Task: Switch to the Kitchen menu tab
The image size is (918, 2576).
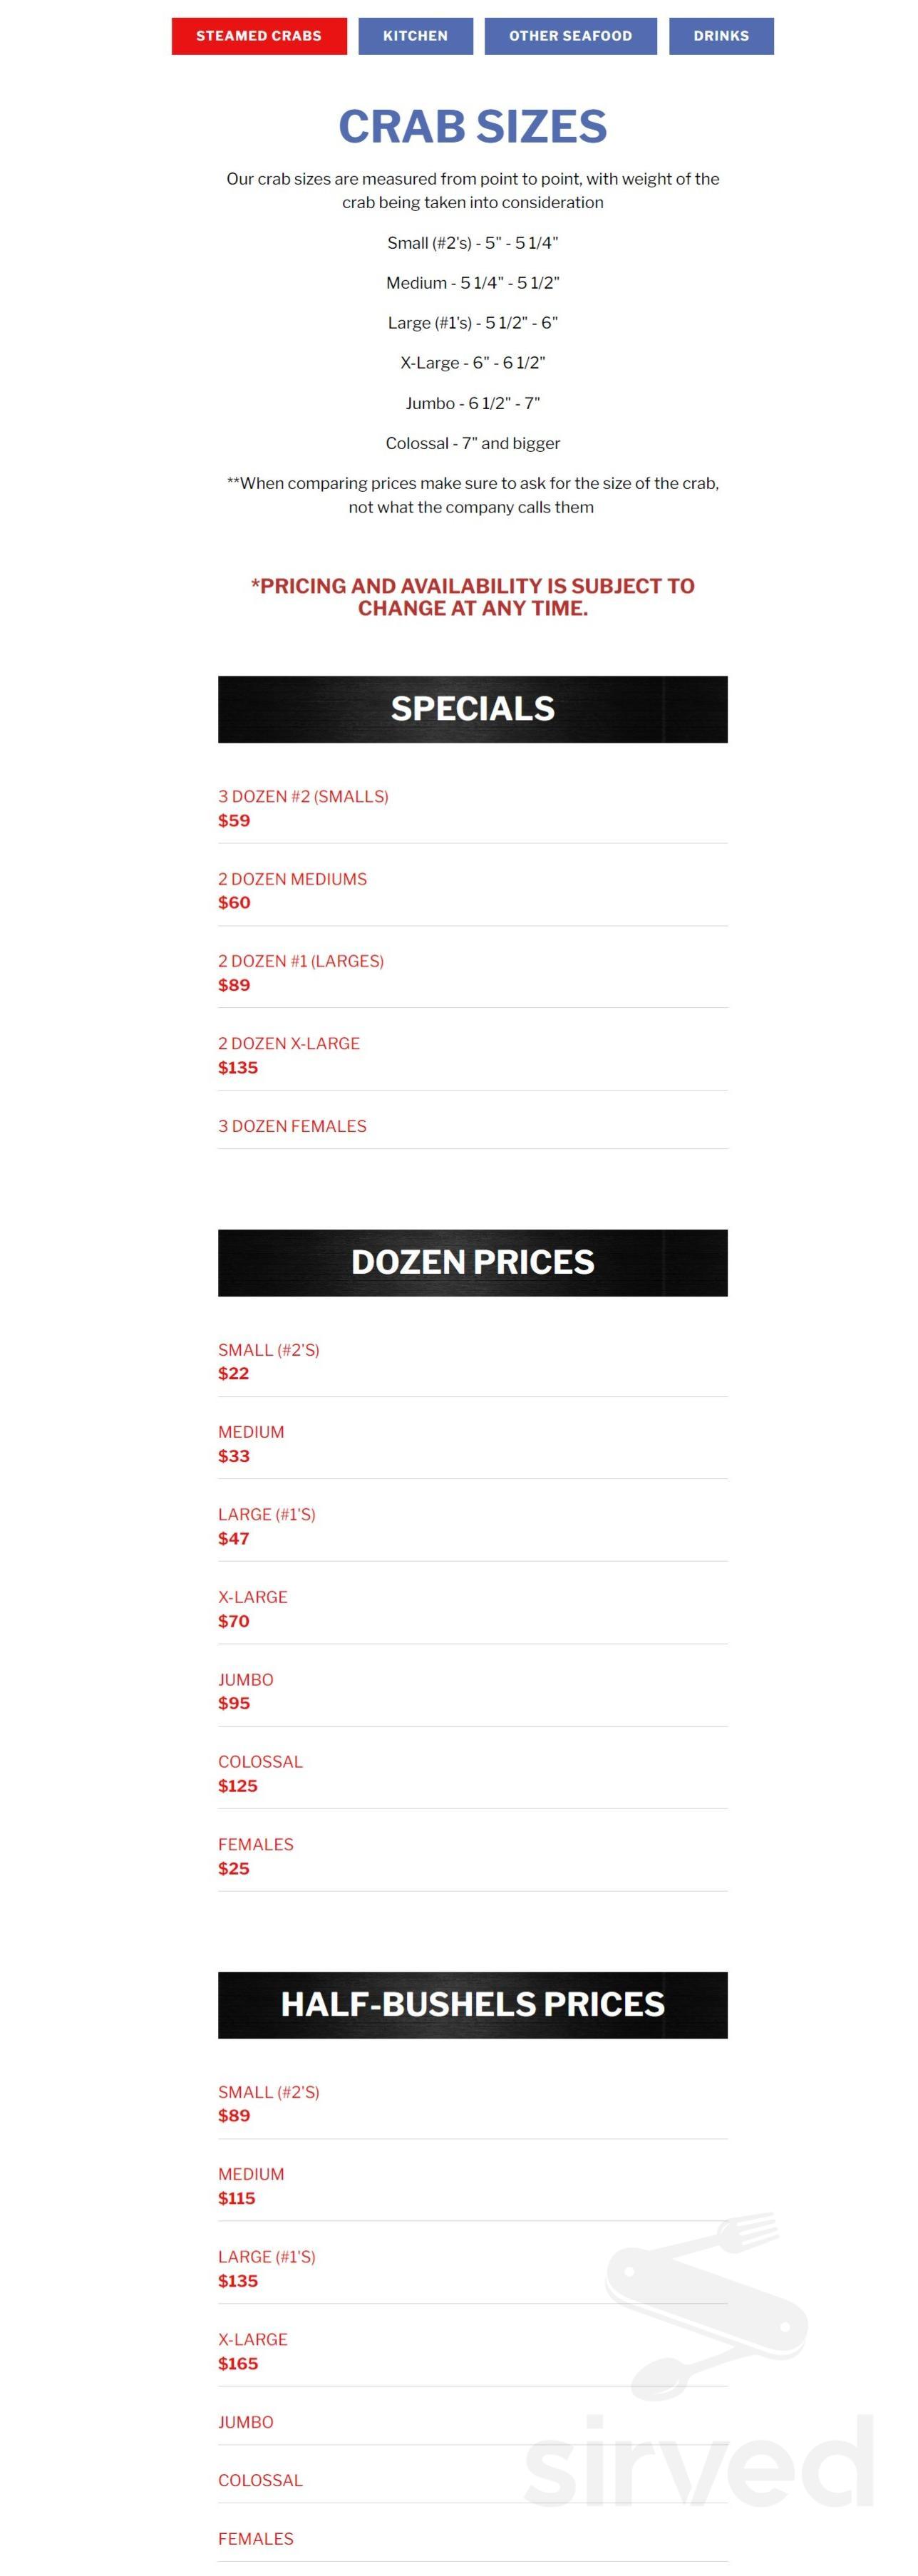Action: point(415,36)
